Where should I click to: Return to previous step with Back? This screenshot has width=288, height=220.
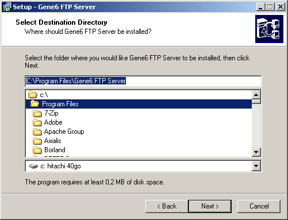(x=167, y=206)
